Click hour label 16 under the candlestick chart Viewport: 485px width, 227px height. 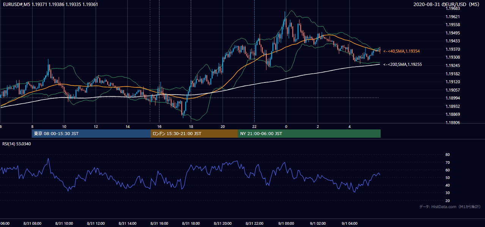point(159,127)
